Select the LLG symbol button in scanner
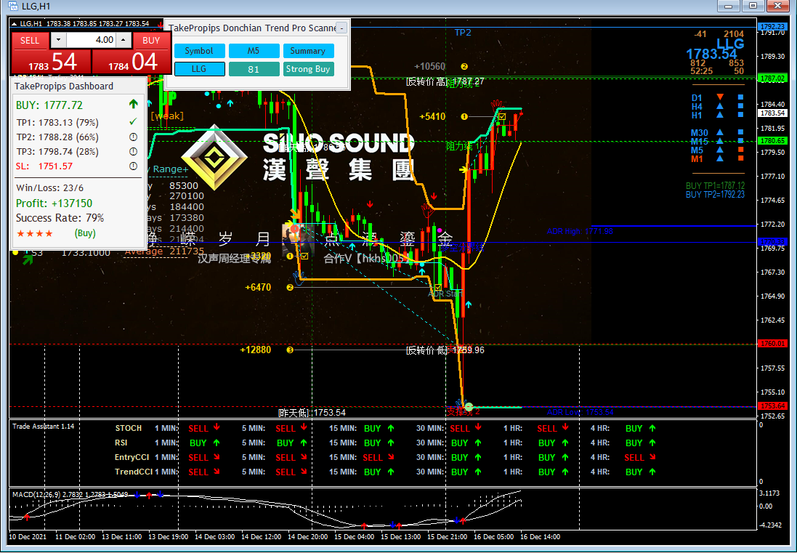The height and width of the screenshot is (553, 797). pyautogui.click(x=199, y=69)
